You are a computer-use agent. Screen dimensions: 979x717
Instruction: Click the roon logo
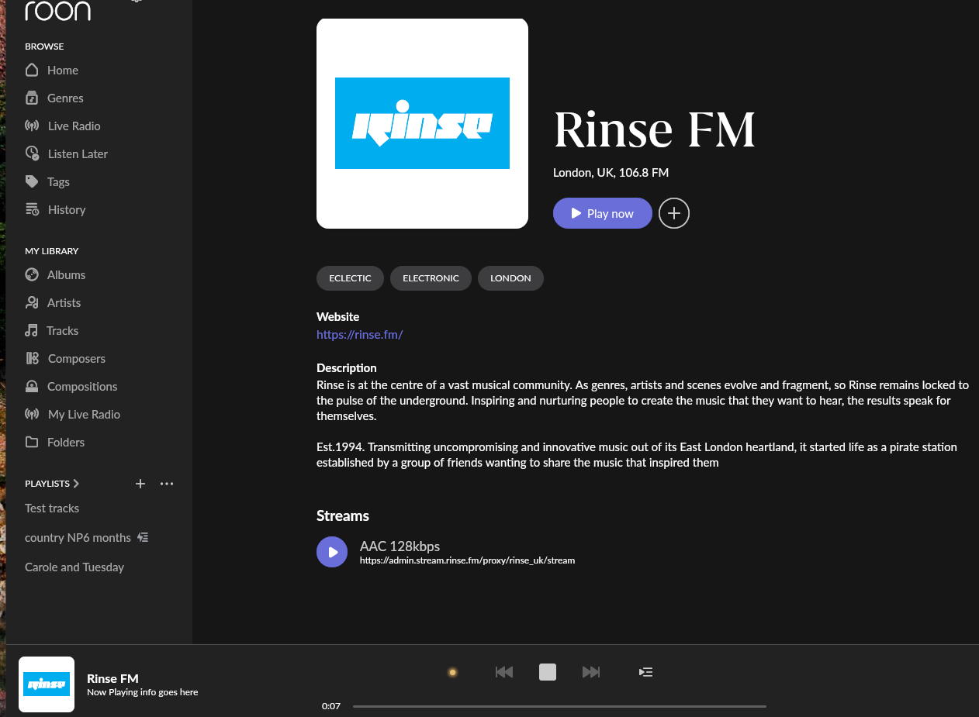click(58, 10)
